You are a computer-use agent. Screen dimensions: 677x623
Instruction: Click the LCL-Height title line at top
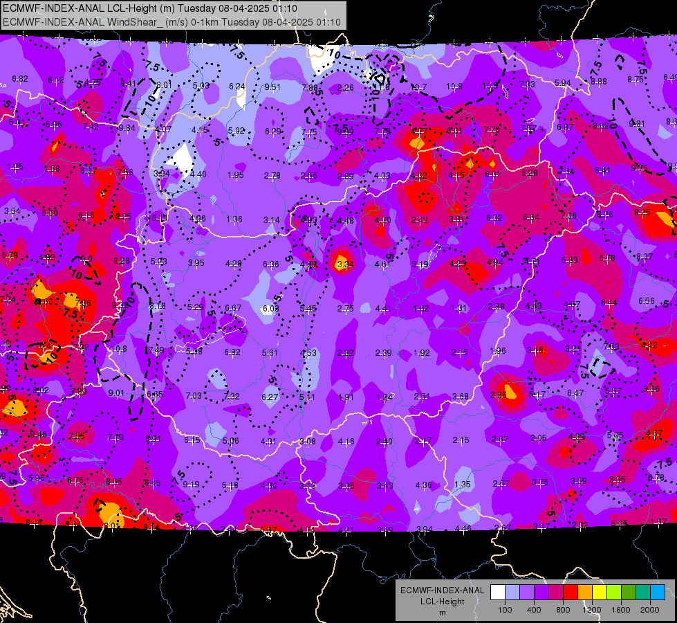[149, 8]
